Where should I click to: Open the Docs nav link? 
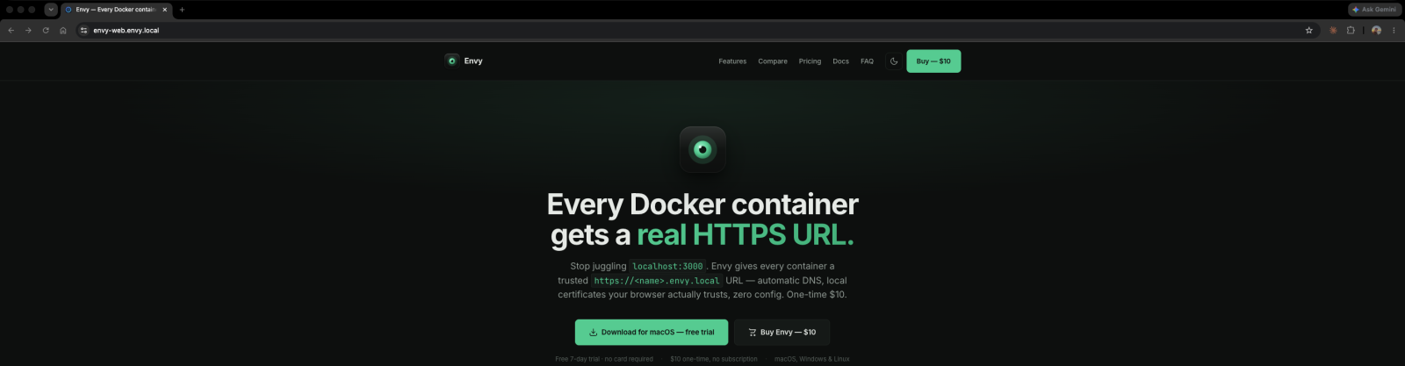tap(840, 61)
